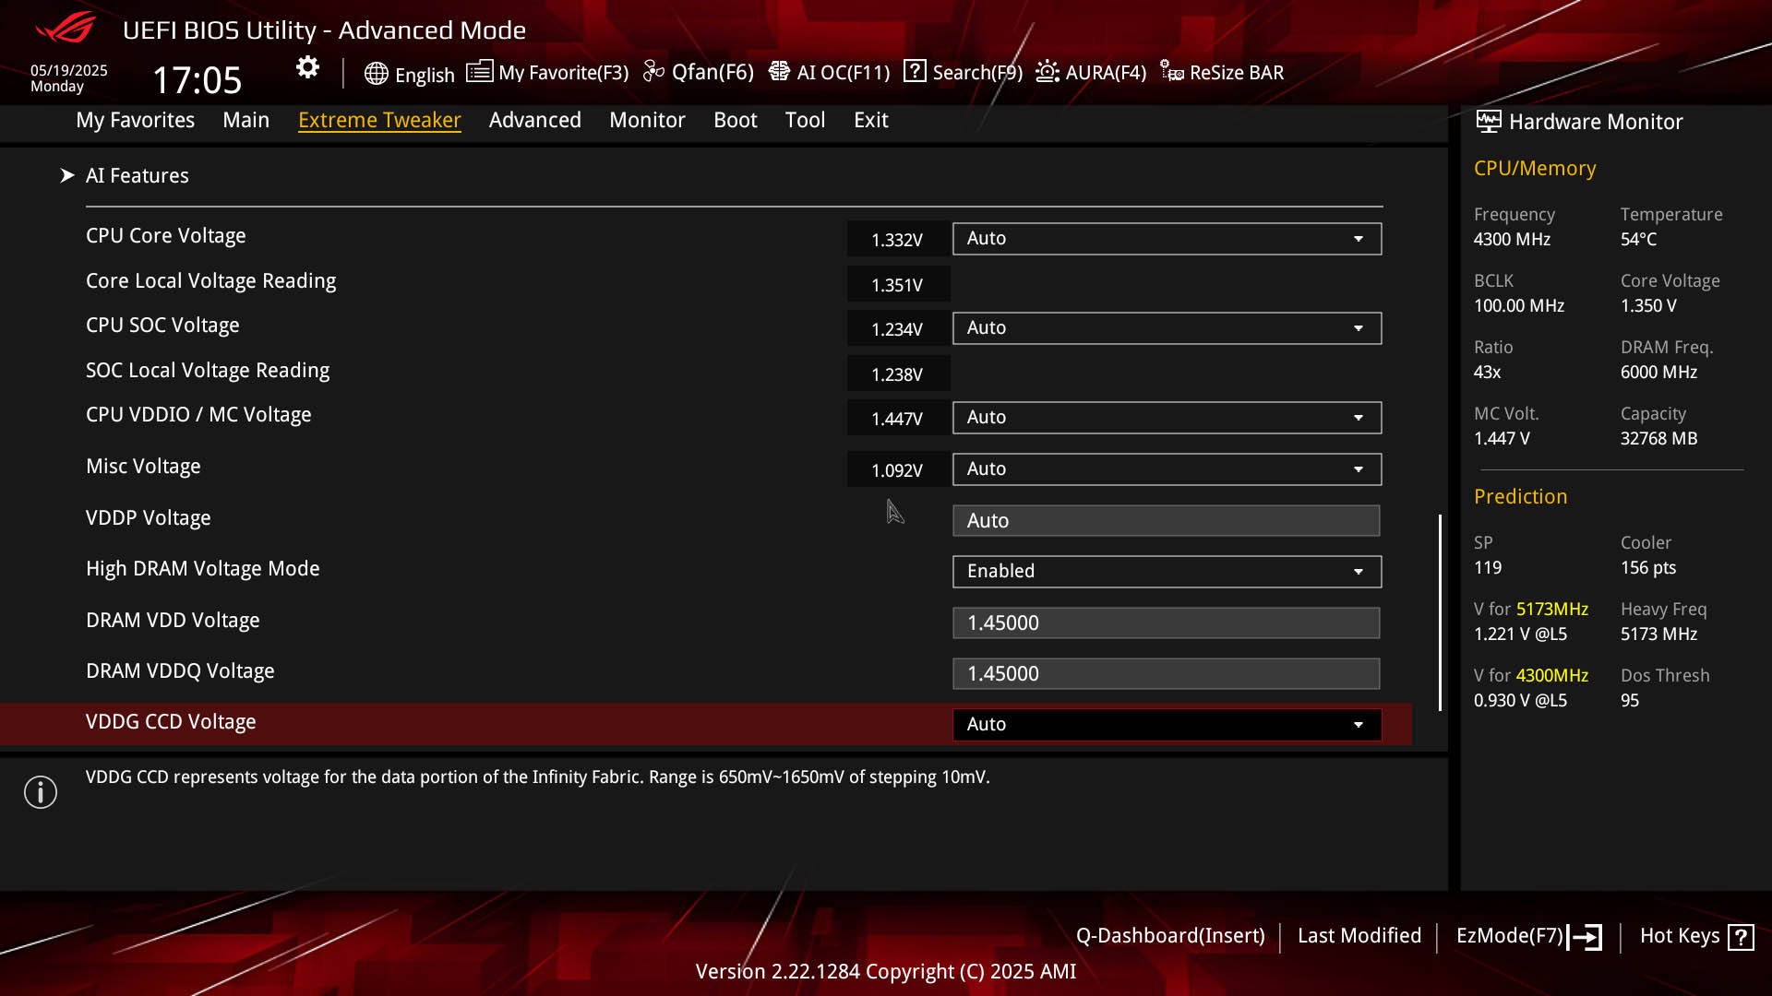This screenshot has height=996, width=1772.
Task: Click DRAM VDD Voltage input field
Action: [1167, 623]
